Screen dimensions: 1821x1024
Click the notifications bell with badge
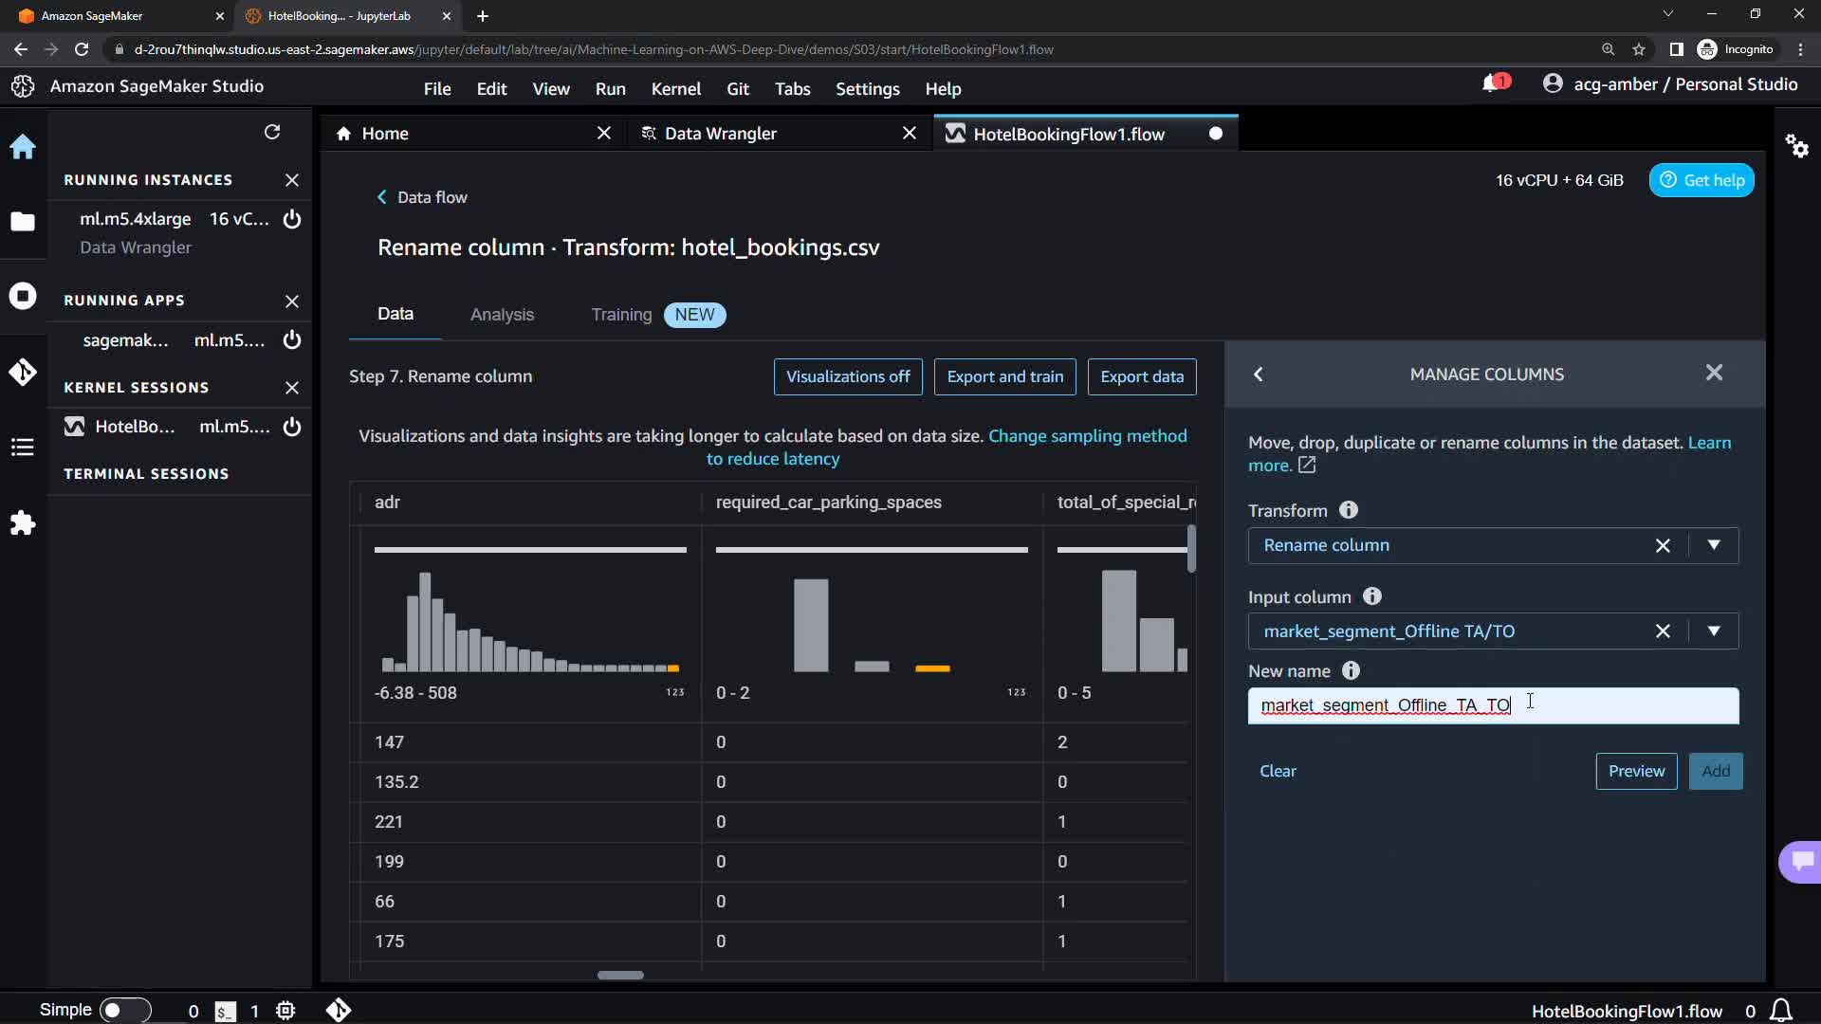coord(1493,84)
